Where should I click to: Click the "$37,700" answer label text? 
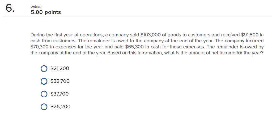(x=59, y=94)
